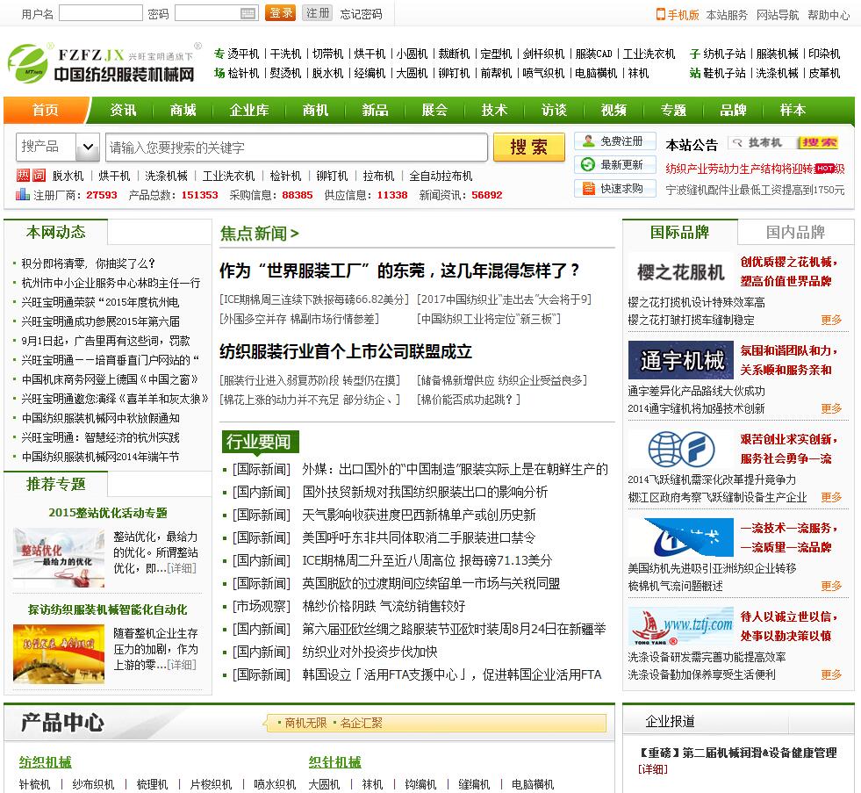Open the mobile version link with its phone icon
Image resolution: width=861 pixels, height=793 pixels.
pyautogui.click(x=678, y=15)
